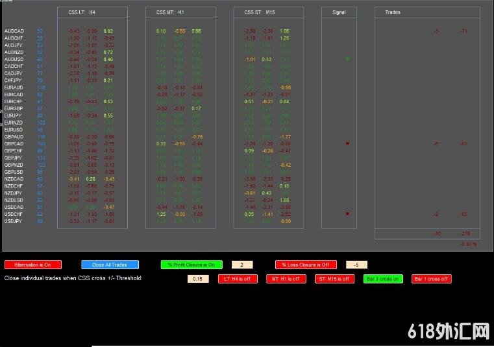494x347 pixels.
Task: Select the AUDNZD pair row label
Action: point(14,53)
